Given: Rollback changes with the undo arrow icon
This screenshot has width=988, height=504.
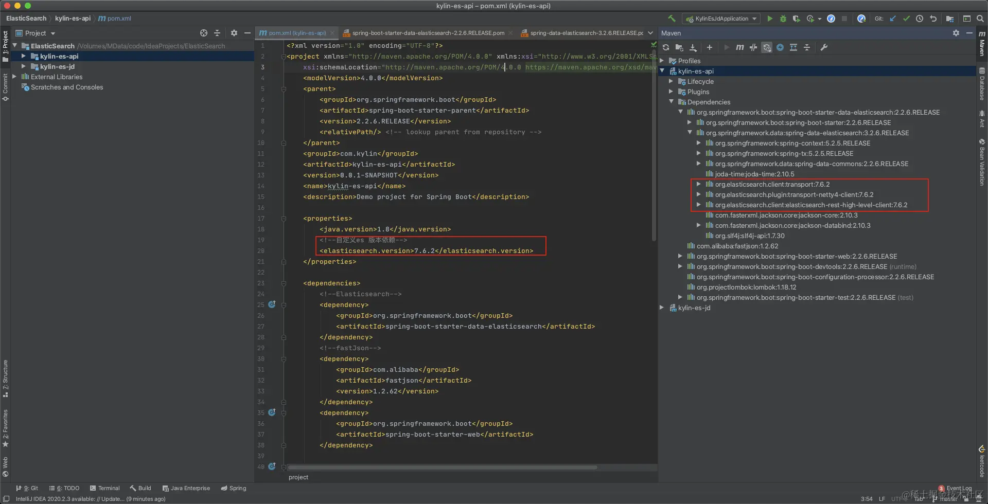Looking at the screenshot, I should coord(933,19).
